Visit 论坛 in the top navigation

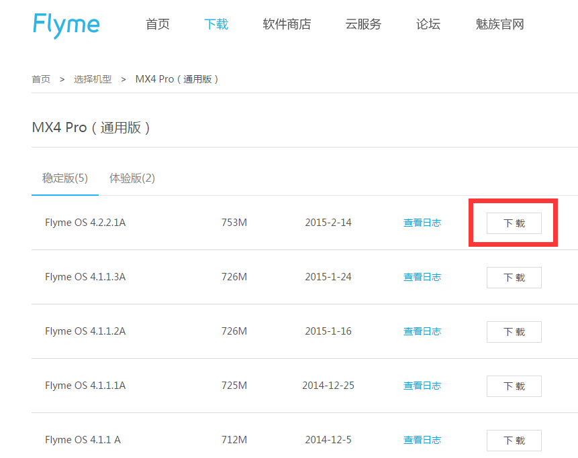click(x=428, y=25)
